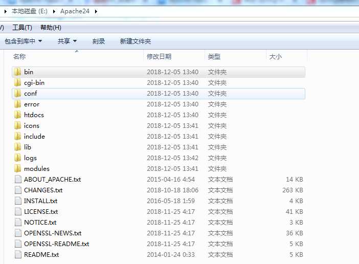The image size is (359, 264).
Task: Open the 共享 dropdown
Action: click(67, 41)
